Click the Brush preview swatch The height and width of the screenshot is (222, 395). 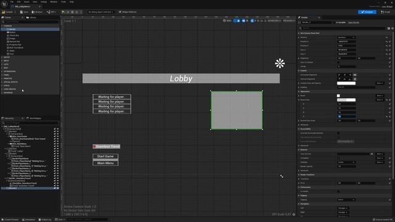point(338,96)
